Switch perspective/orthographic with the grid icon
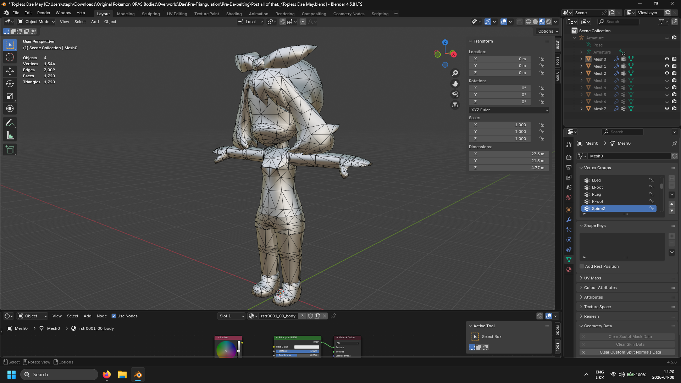 click(x=455, y=105)
